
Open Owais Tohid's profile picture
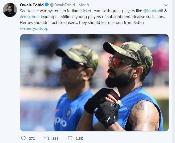click(10, 10)
